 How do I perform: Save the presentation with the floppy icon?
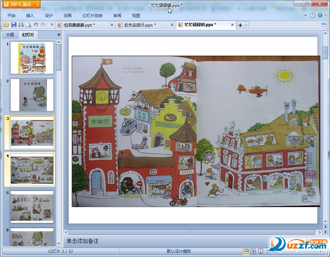(x=14, y=25)
